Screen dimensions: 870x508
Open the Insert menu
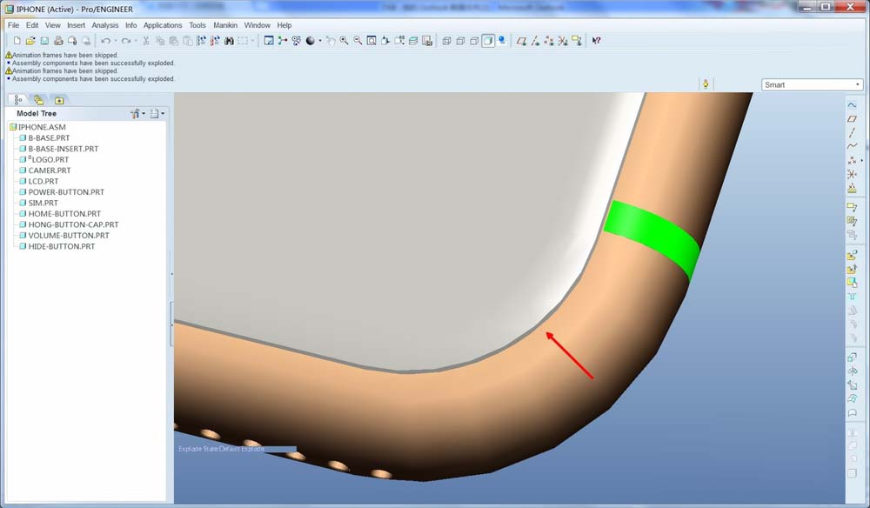(76, 25)
